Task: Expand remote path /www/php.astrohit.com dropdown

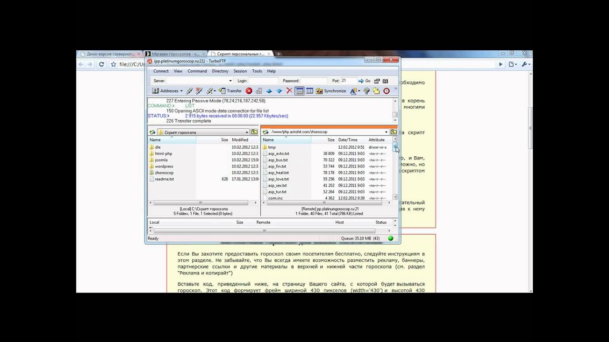Action: pyautogui.click(x=386, y=132)
